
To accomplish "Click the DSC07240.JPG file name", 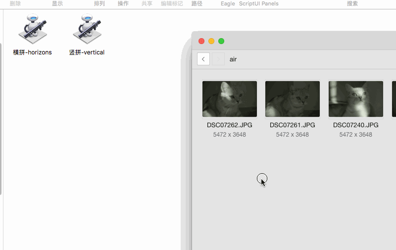I will [356, 125].
